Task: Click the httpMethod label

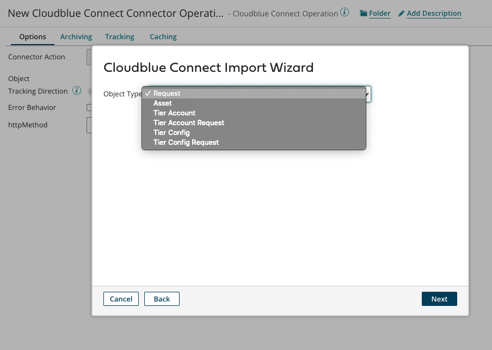Action: click(x=28, y=125)
